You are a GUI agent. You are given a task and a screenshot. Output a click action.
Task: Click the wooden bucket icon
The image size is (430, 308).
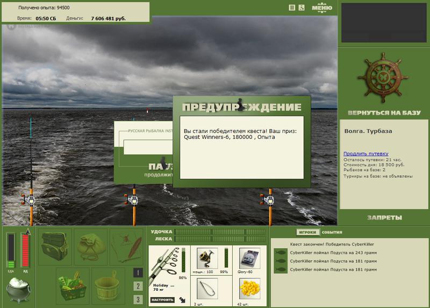[108, 286]
